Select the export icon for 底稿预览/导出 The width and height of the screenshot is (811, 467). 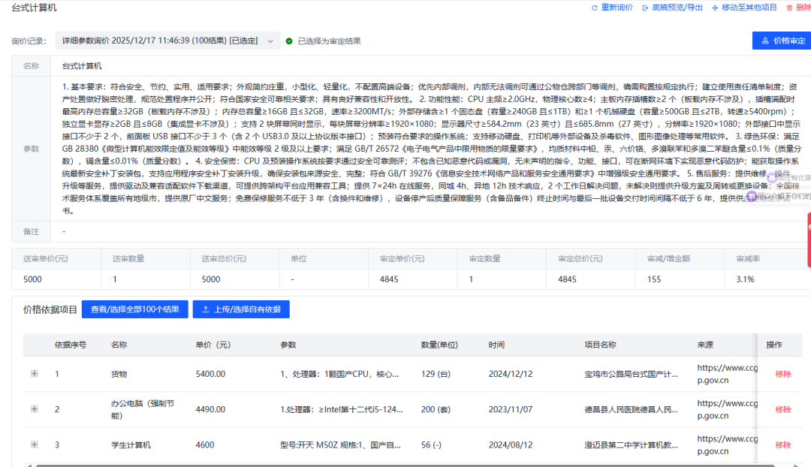tap(646, 7)
